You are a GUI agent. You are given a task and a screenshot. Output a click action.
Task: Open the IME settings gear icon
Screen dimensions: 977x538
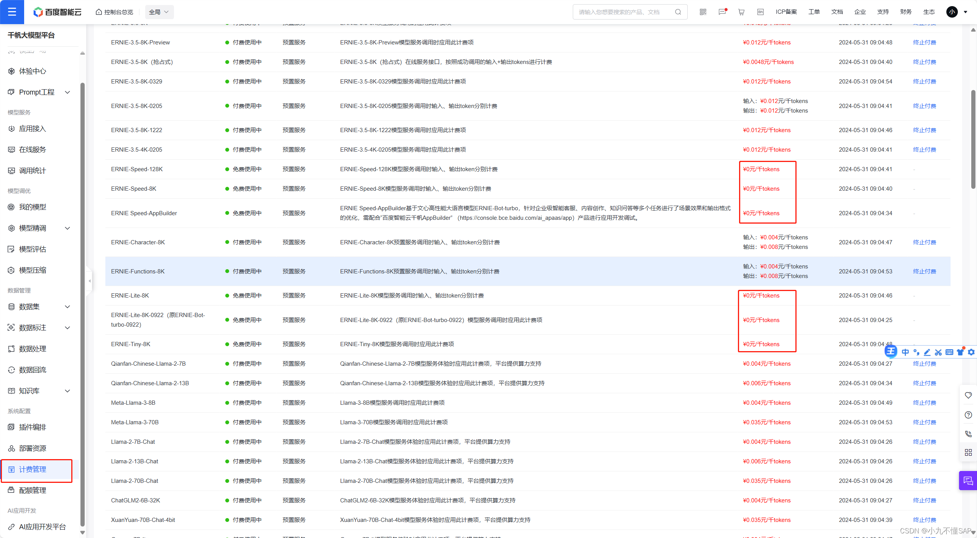[x=971, y=352]
